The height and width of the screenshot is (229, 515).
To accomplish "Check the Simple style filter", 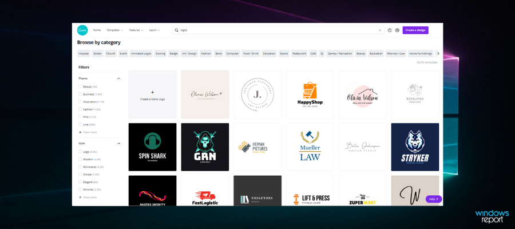I will [80, 174].
